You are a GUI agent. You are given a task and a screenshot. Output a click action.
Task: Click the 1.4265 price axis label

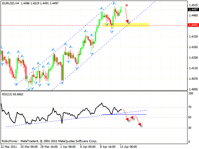click(x=193, y=47)
